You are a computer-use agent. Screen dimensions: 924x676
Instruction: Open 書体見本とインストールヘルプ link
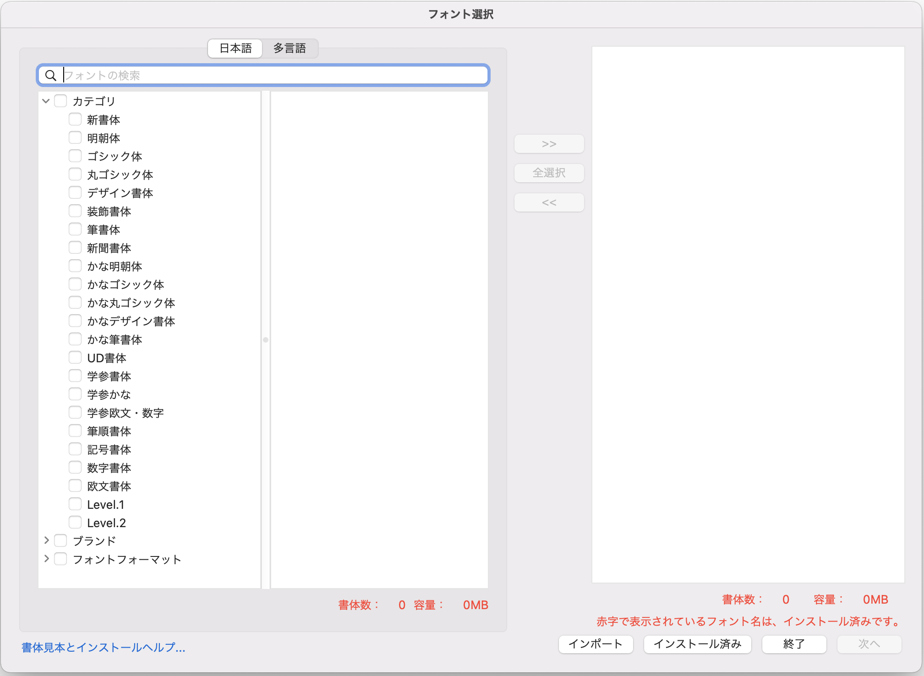(104, 647)
